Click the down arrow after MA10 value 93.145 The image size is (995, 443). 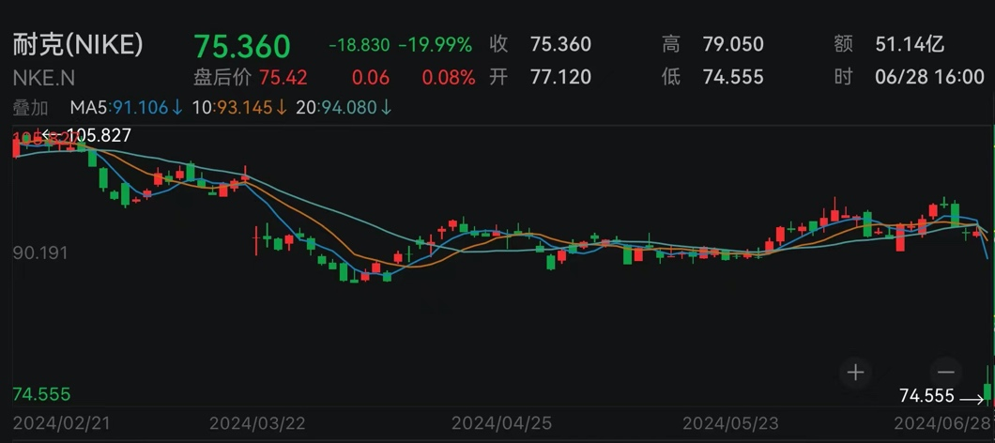pos(281,108)
